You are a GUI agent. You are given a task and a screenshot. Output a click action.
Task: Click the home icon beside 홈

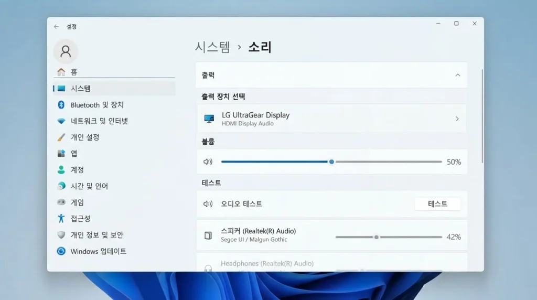coord(61,72)
